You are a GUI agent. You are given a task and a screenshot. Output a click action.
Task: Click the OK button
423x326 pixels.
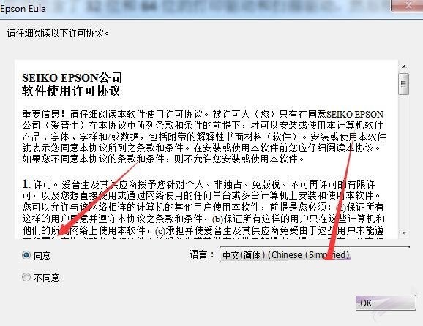[x=386, y=303]
